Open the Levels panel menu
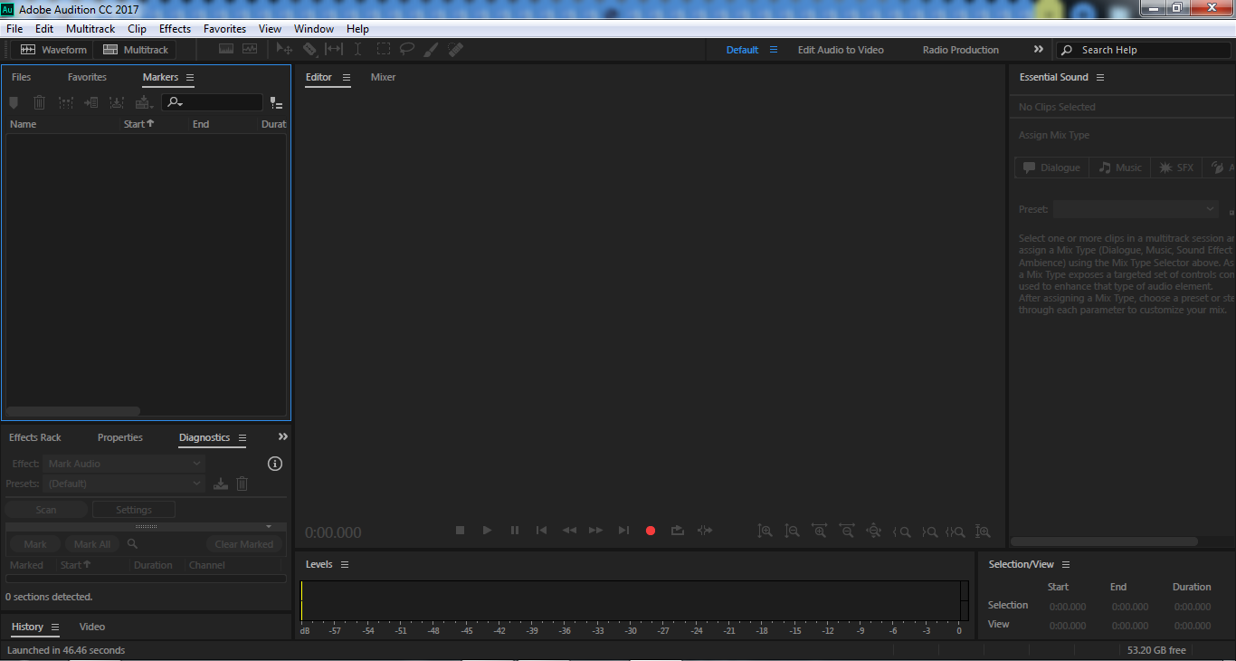This screenshot has height=661, width=1236. pos(345,565)
